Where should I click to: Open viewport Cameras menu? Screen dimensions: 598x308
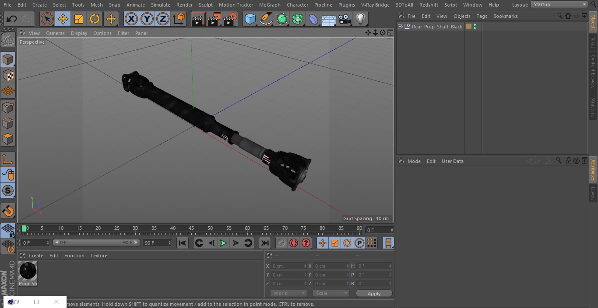pos(55,33)
